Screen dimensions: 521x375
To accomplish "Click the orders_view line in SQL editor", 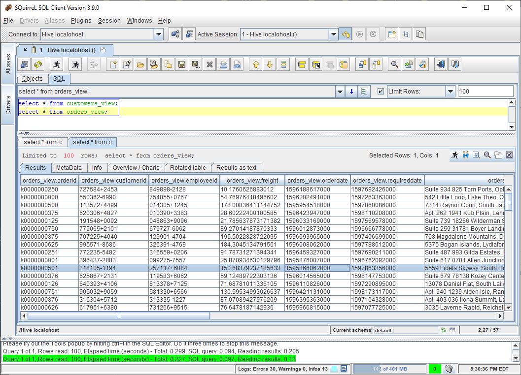I will coord(63,112).
